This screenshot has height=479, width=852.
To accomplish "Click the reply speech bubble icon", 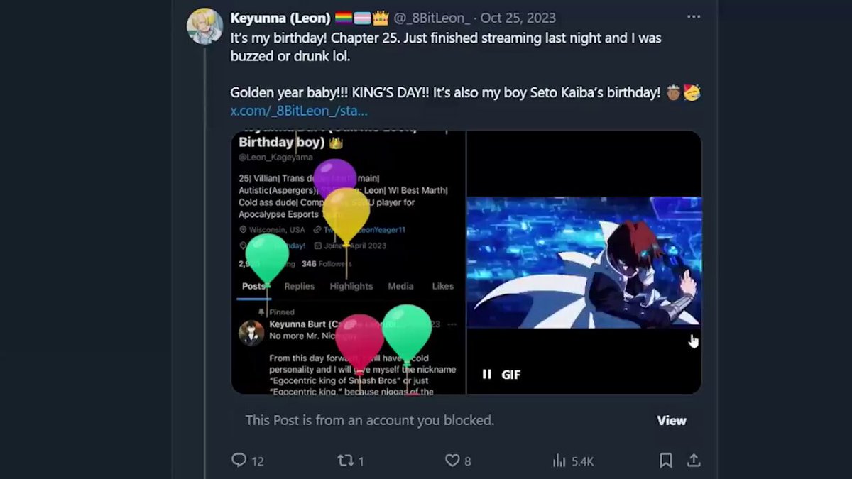I will [239, 461].
